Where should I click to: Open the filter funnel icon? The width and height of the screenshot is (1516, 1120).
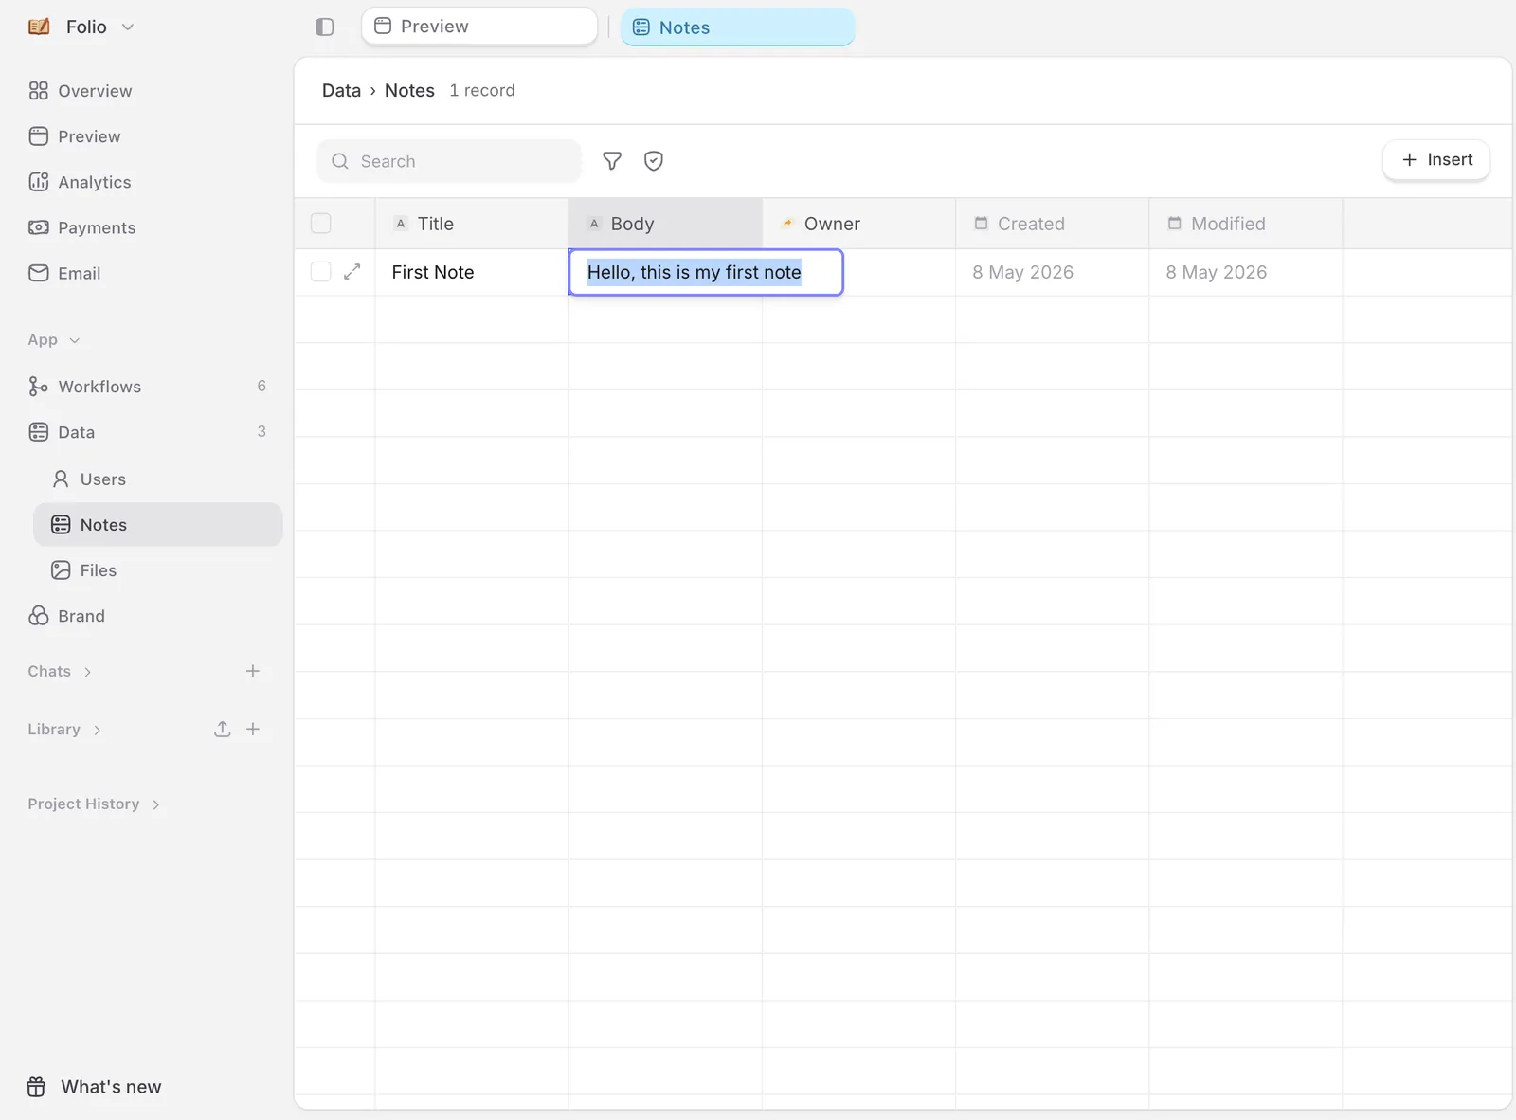point(612,161)
